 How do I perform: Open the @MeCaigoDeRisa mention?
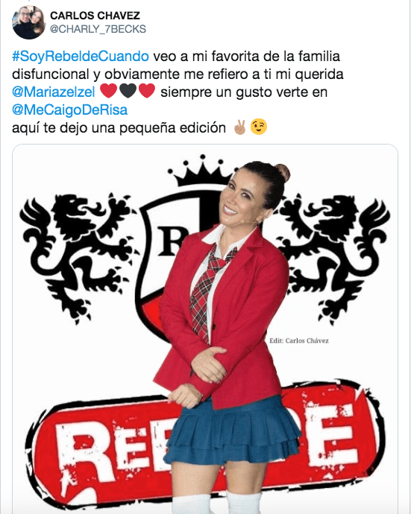pyautogui.click(x=69, y=110)
